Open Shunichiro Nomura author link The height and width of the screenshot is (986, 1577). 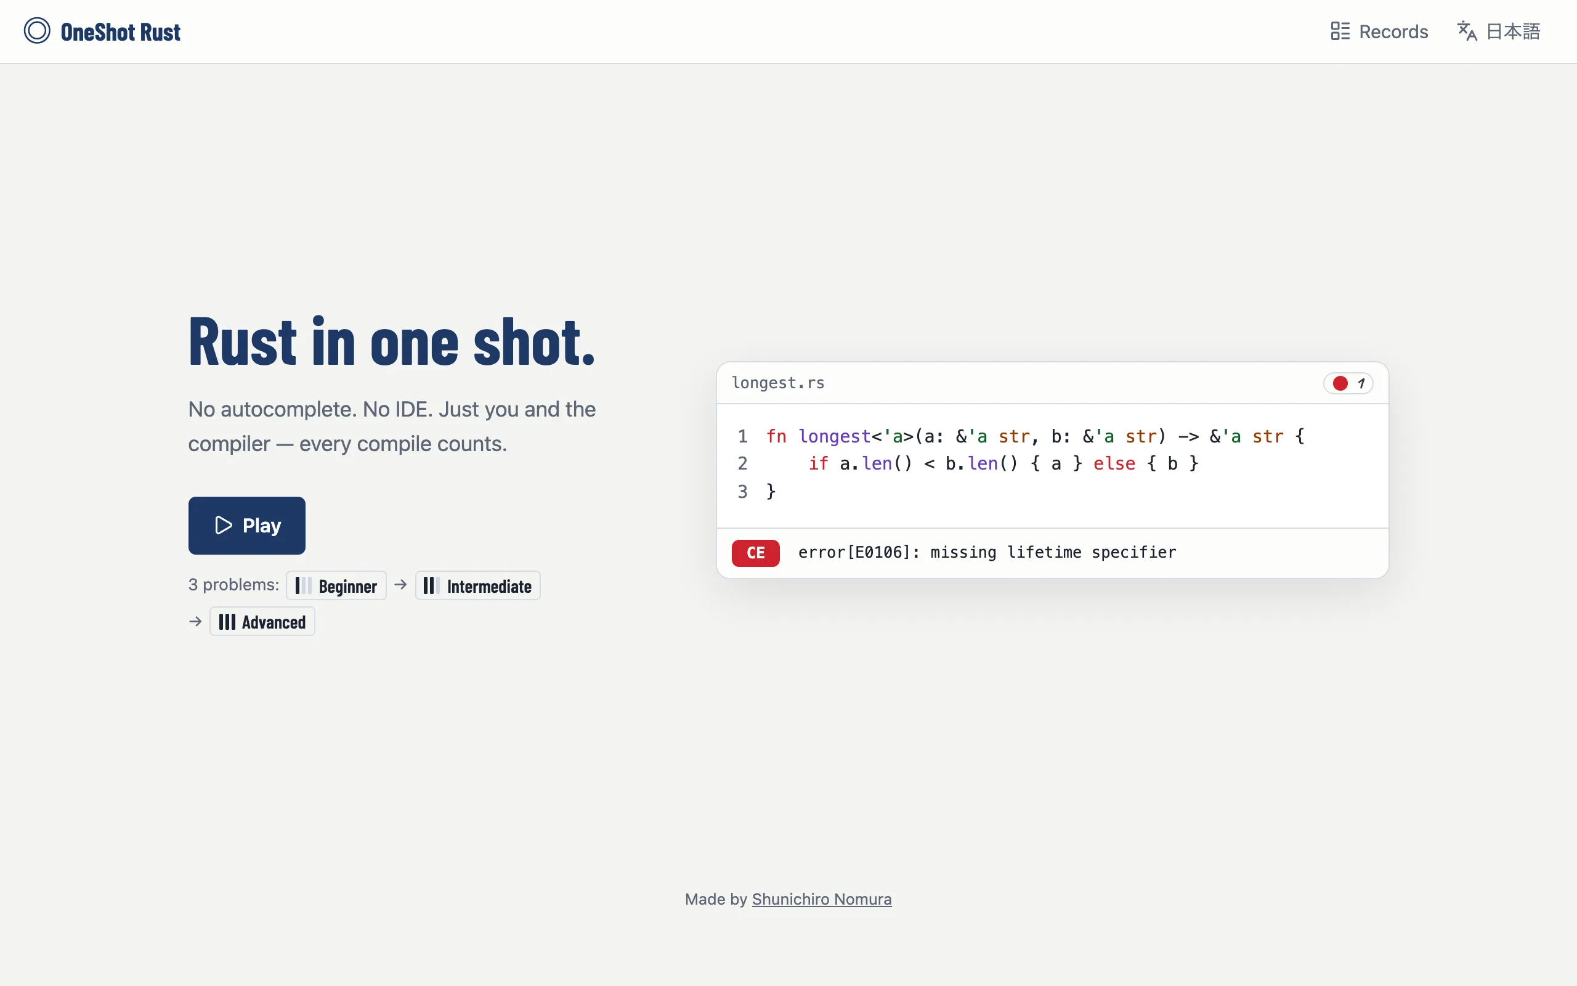click(822, 899)
